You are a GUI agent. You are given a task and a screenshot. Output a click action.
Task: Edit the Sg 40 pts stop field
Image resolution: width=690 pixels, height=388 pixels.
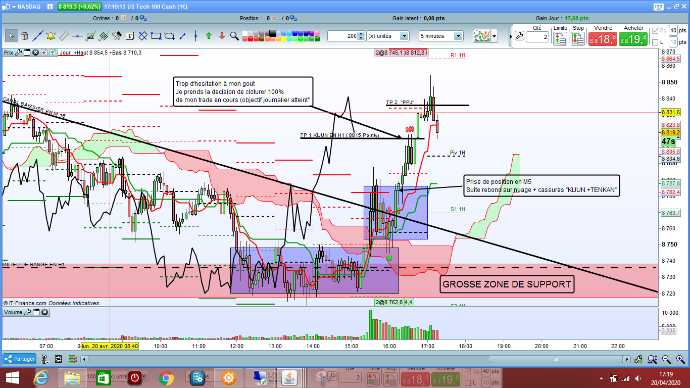(x=674, y=31)
